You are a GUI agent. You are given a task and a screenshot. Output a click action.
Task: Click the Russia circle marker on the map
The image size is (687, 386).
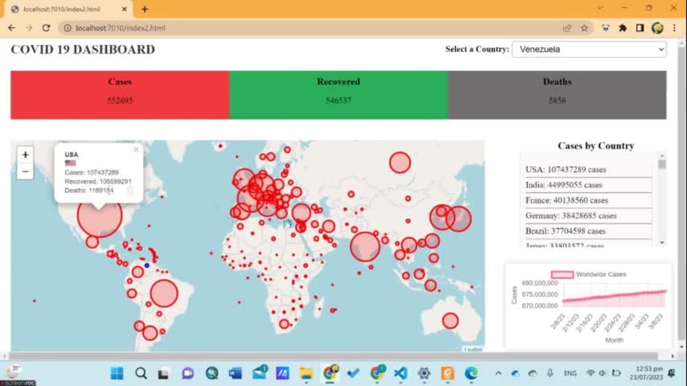click(x=400, y=163)
